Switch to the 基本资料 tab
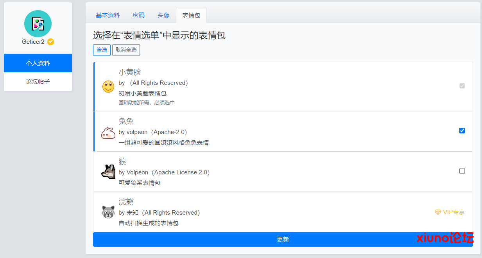The height and width of the screenshot is (258, 482). click(108, 15)
